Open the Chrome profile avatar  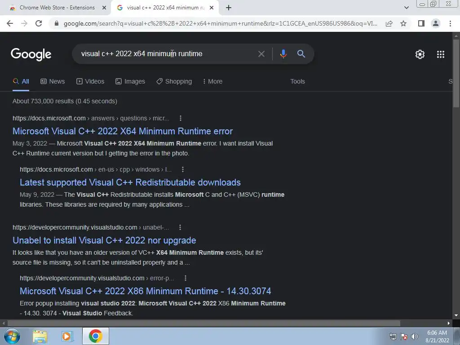pyautogui.click(x=436, y=23)
